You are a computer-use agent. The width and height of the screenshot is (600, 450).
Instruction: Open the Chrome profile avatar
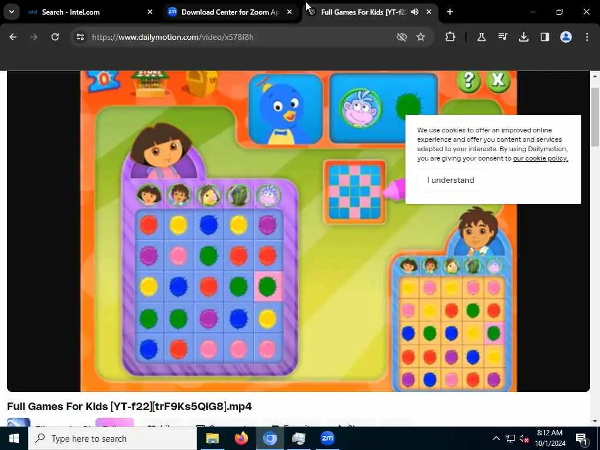click(566, 37)
